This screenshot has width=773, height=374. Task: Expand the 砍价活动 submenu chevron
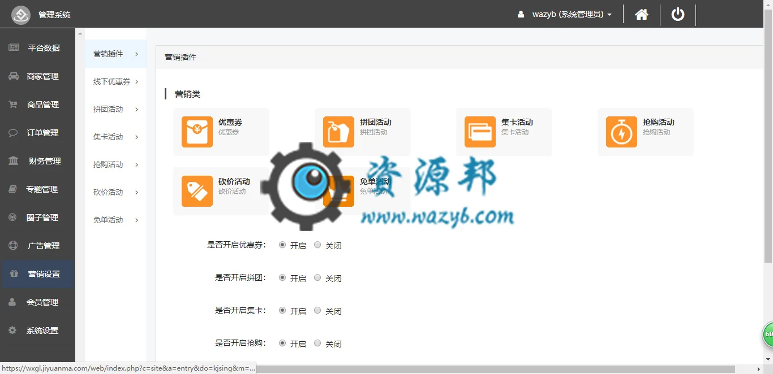coord(137,192)
